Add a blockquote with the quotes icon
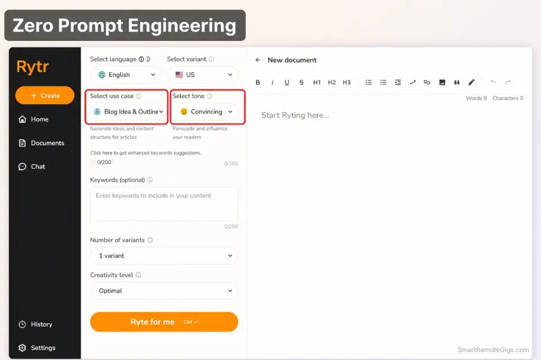 [x=457, y=82]
